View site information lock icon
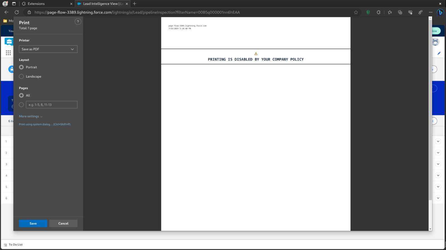 pos(29,12)
